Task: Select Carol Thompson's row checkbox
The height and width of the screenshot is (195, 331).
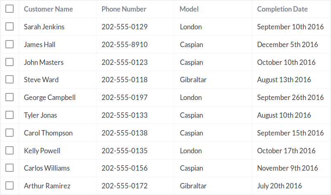Action: 9,133
